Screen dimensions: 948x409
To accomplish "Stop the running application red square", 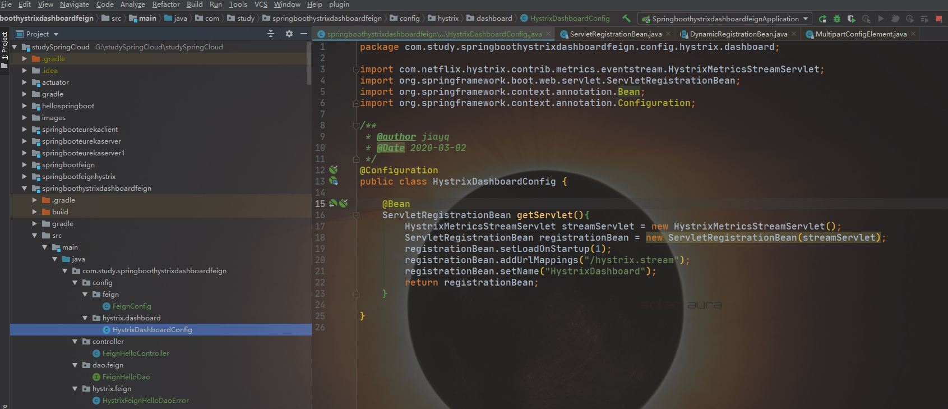I will (939, 19).
